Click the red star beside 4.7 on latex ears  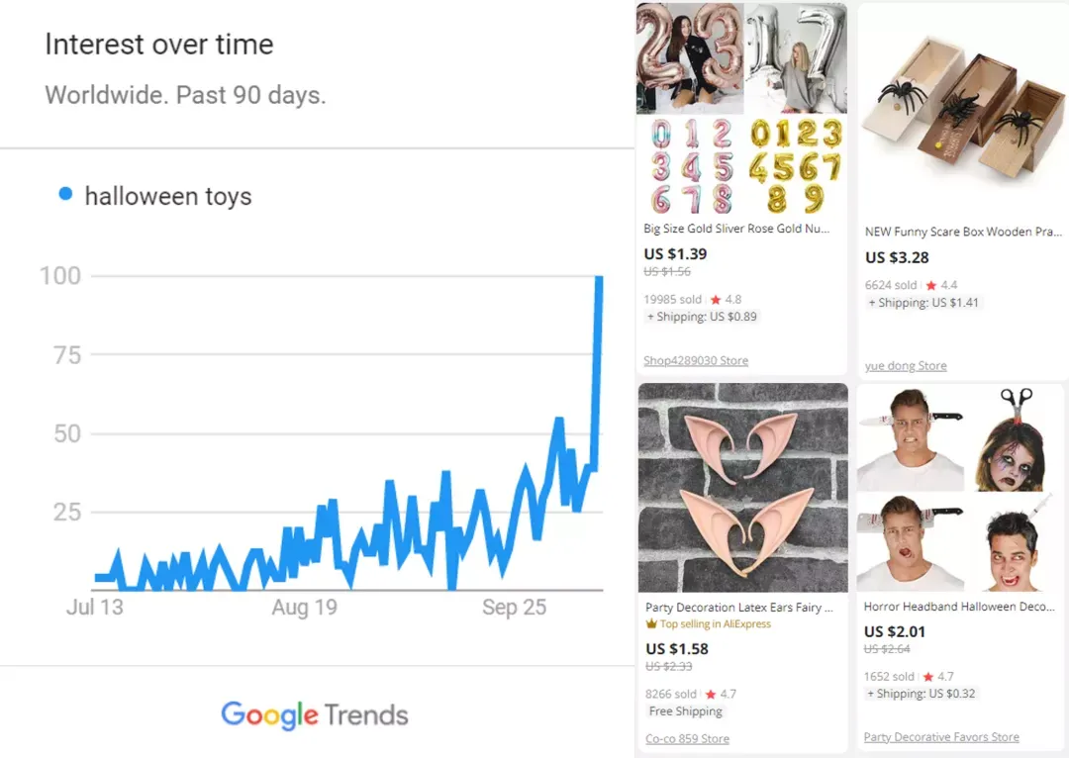point(711,694)
